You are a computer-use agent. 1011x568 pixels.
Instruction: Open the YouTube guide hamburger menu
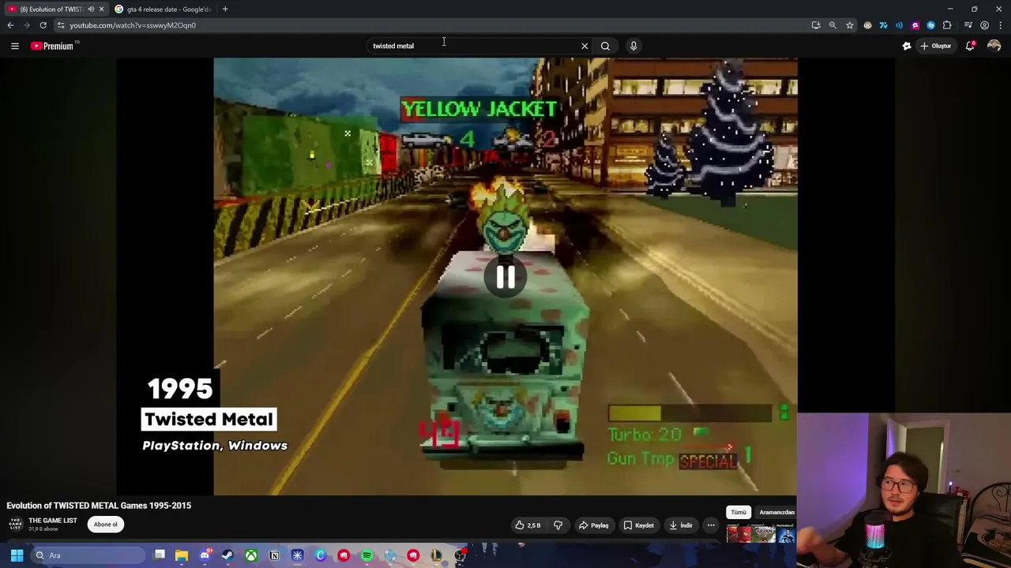15,46
